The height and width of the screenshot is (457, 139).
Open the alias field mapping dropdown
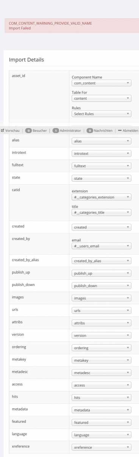pyautogui.click(x=102, y=141)
